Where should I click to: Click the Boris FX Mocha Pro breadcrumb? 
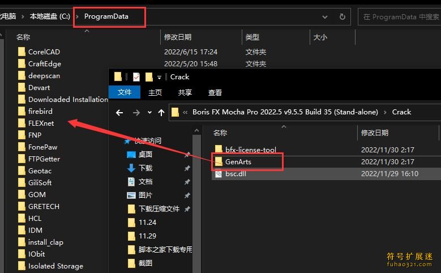coord(285,112)
